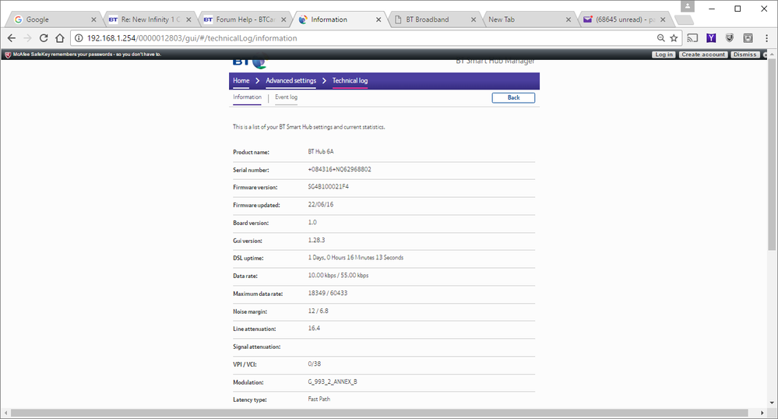Click Log in on McAfee SafeKey bar
778x419 pixels.
click(664, 55)
